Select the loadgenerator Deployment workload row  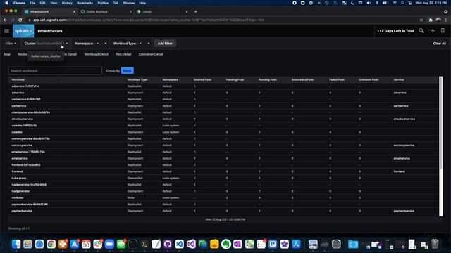click(x=223, y=191)
